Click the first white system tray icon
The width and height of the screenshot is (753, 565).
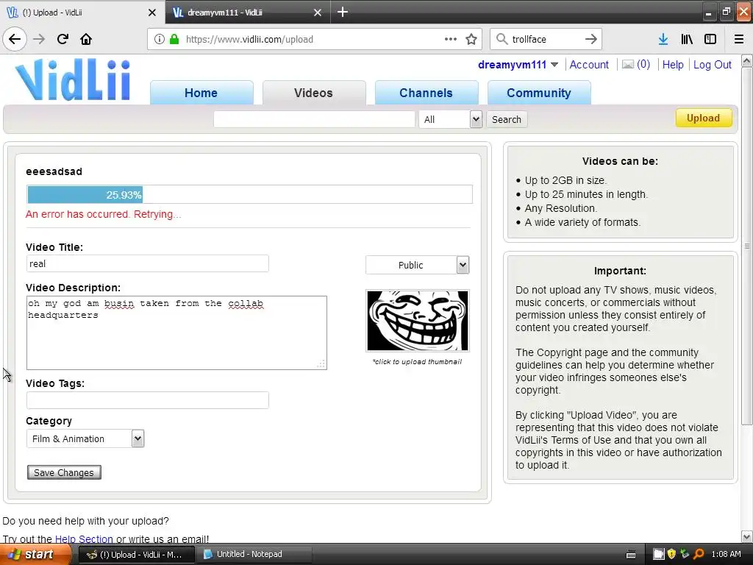(658, 554)
